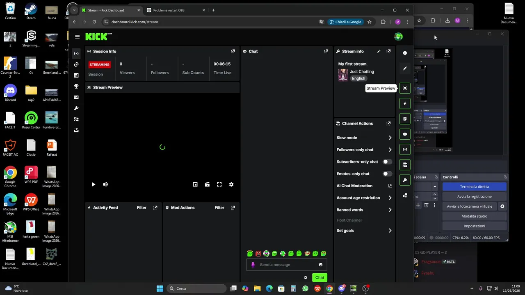Select the Stream - Kick Dashboard tab

[x=111, y=10]
